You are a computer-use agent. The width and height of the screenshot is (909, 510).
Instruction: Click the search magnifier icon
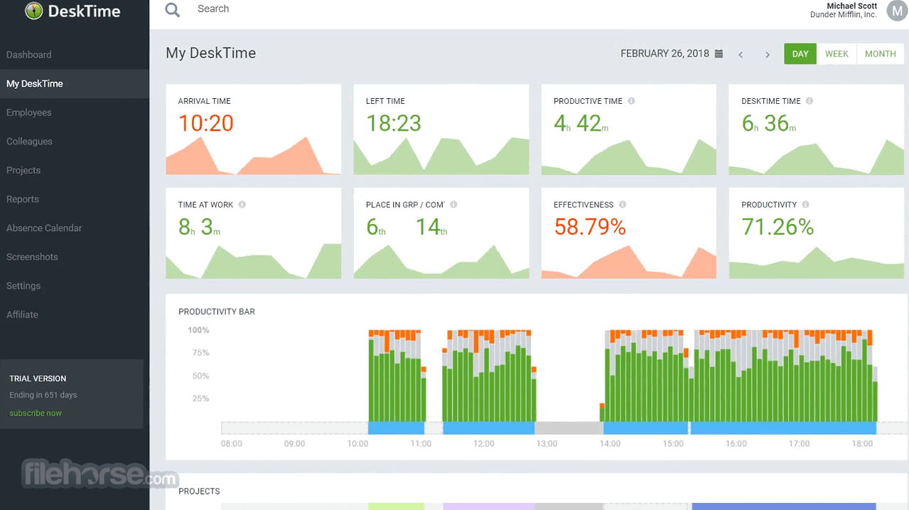(x=172, y=9)
